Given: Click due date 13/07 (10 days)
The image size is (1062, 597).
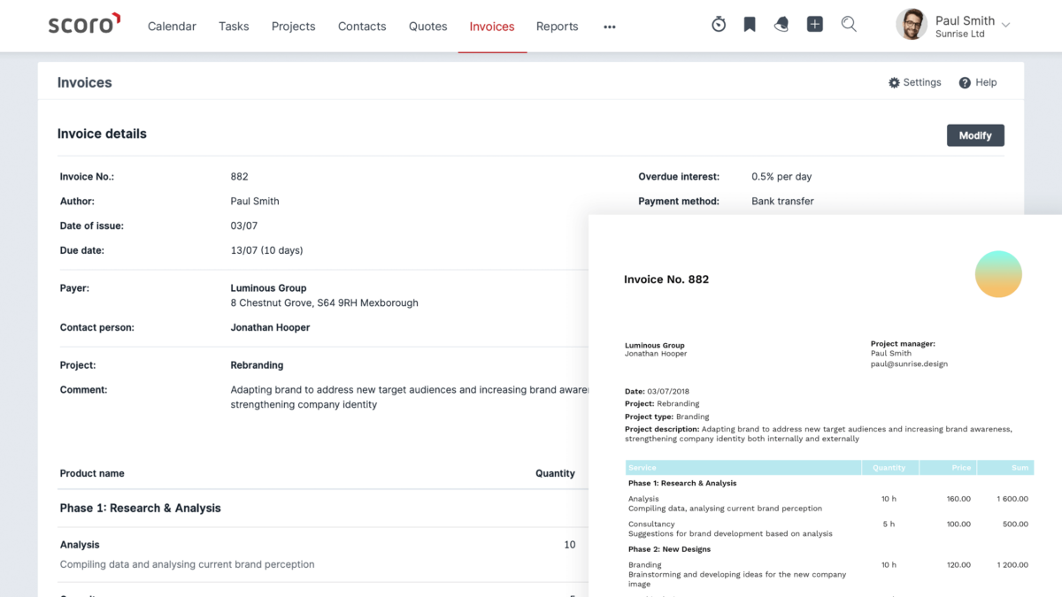Looking at the screenshot, I should pos(266,250).
